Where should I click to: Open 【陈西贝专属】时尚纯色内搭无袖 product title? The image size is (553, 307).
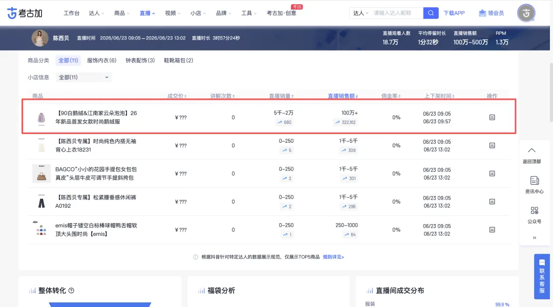coord(96,145)
